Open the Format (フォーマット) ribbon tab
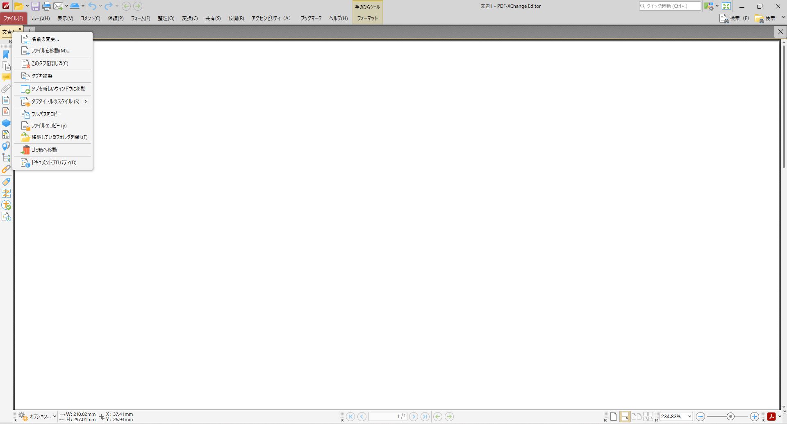 point(367,18)
